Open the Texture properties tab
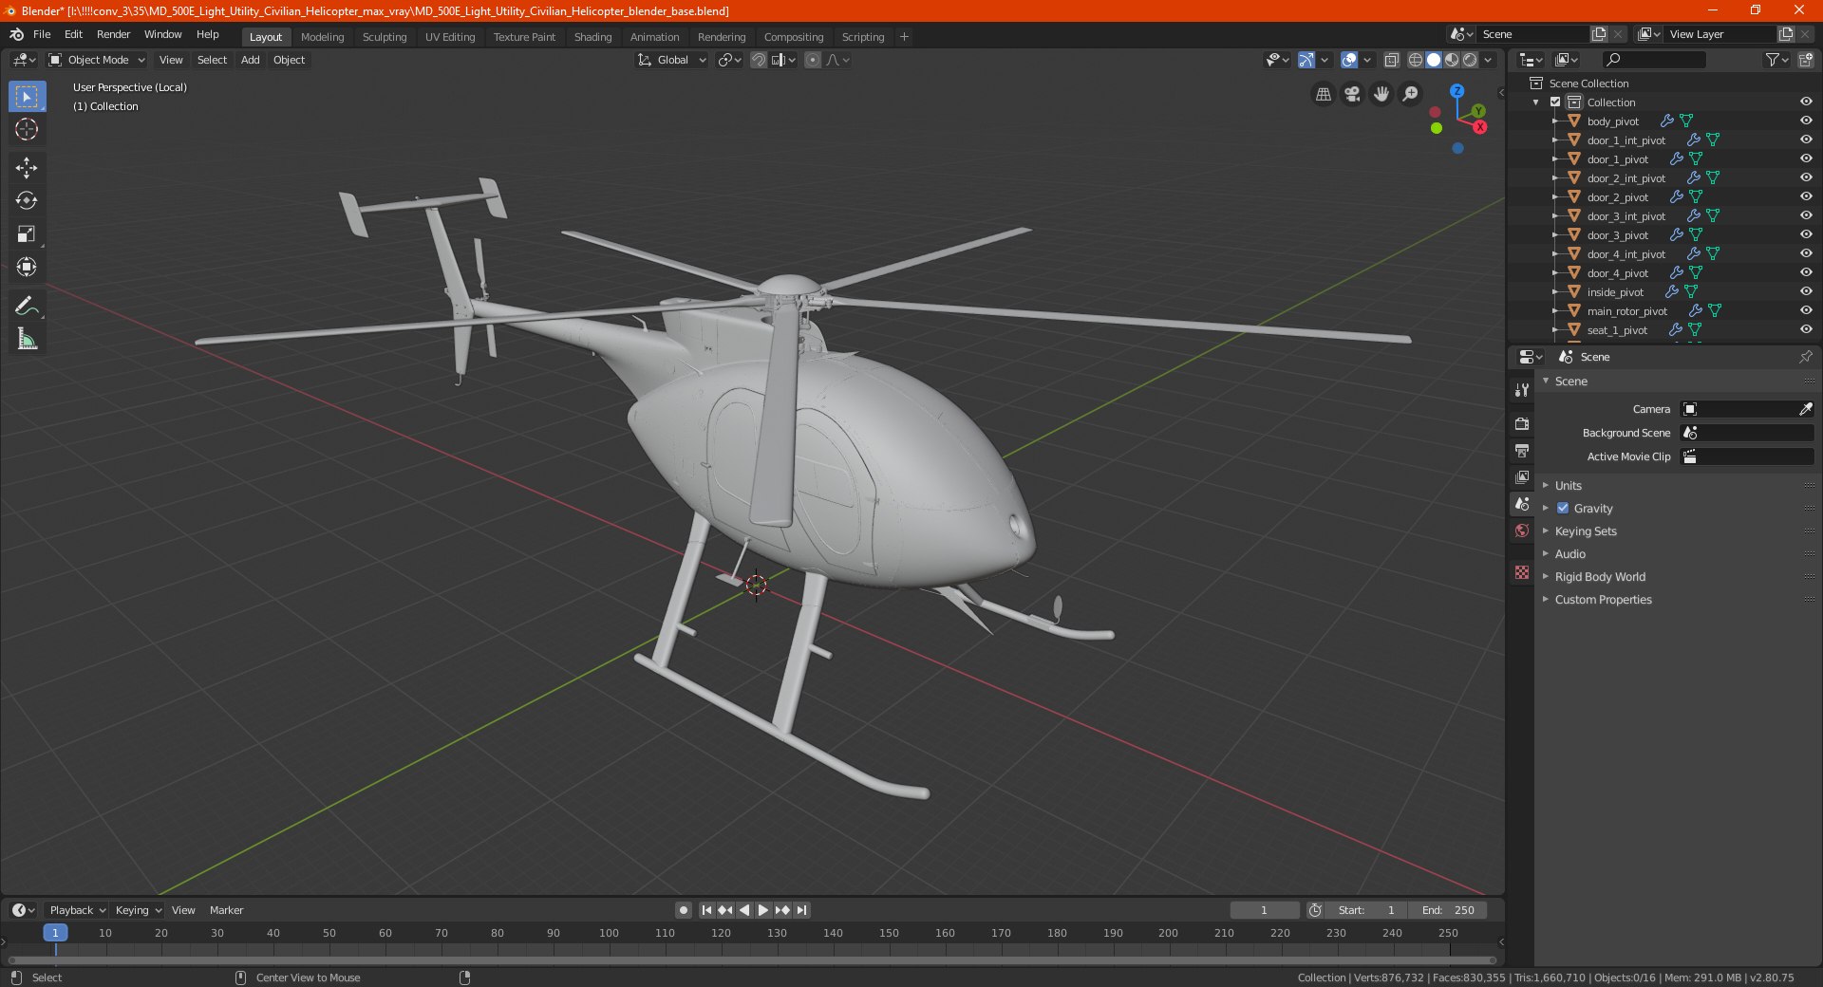The width and height of the screenshot is (1823, 987). [1522, 572]
